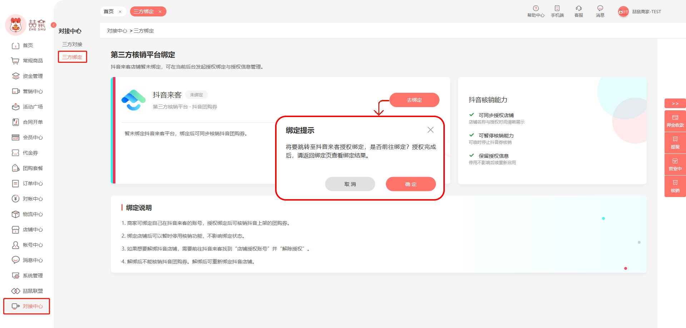The image size is (686, 328).
Task: Click the 喆鼠商家-TEST user avatar
Action: [623, 12]
